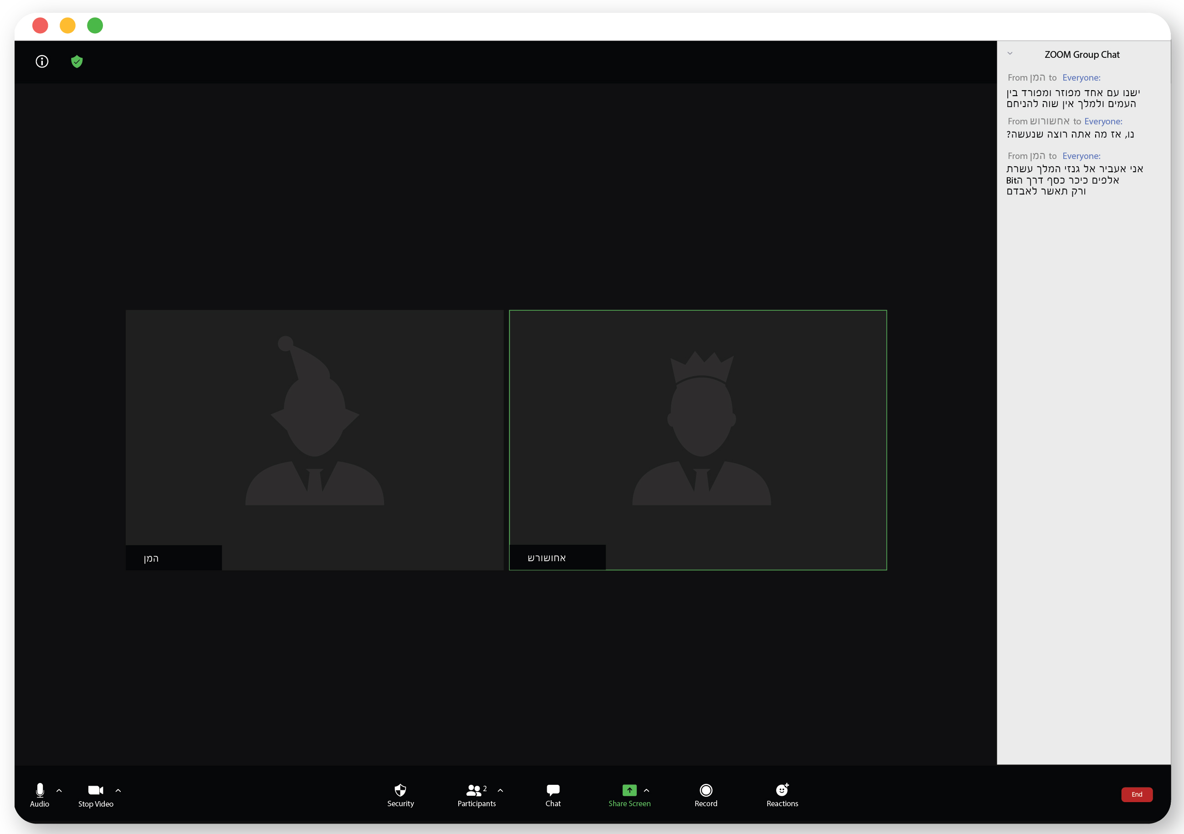Click the meeting information icon

(x=42, y=62)
